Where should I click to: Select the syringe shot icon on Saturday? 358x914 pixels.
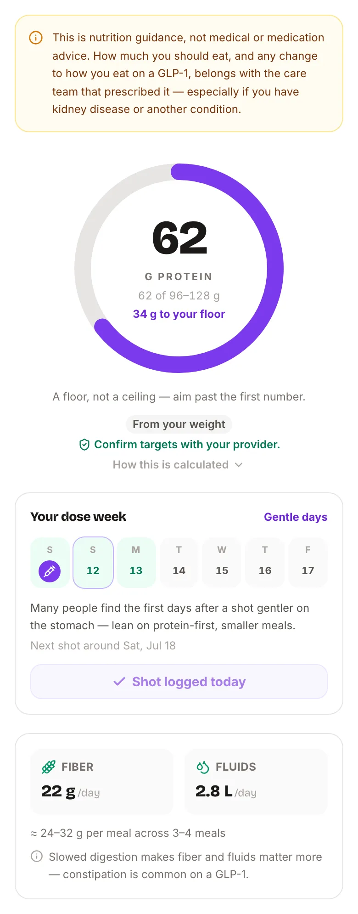[x=50, y=571]
